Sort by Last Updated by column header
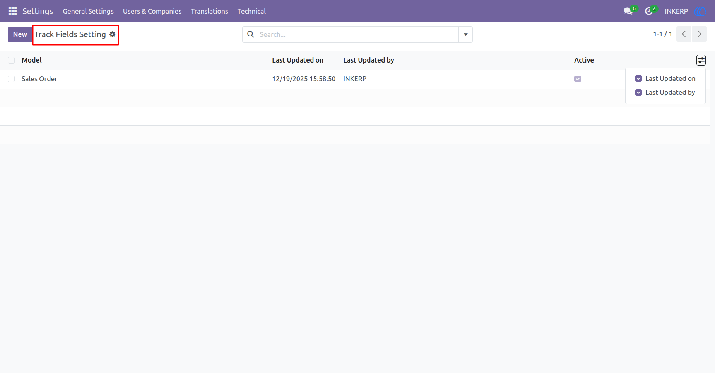The image size is (715, 373). coord(369,60)
